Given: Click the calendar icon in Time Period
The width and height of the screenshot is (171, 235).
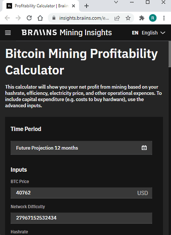Looking at the screenshot, I should (x=144, y=148).
